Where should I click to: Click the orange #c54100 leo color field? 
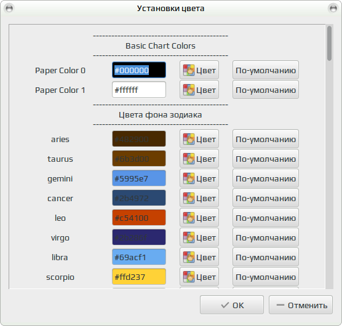point(139,218)
